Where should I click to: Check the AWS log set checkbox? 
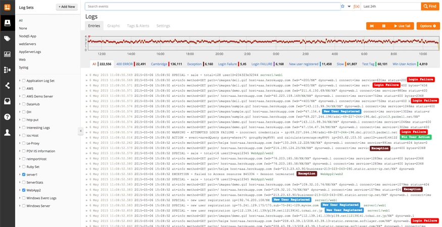coord(24,88)
